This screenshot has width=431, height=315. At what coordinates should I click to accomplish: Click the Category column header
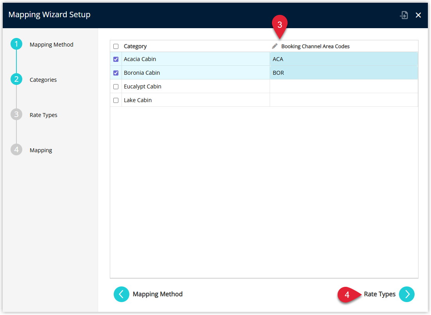135,46
